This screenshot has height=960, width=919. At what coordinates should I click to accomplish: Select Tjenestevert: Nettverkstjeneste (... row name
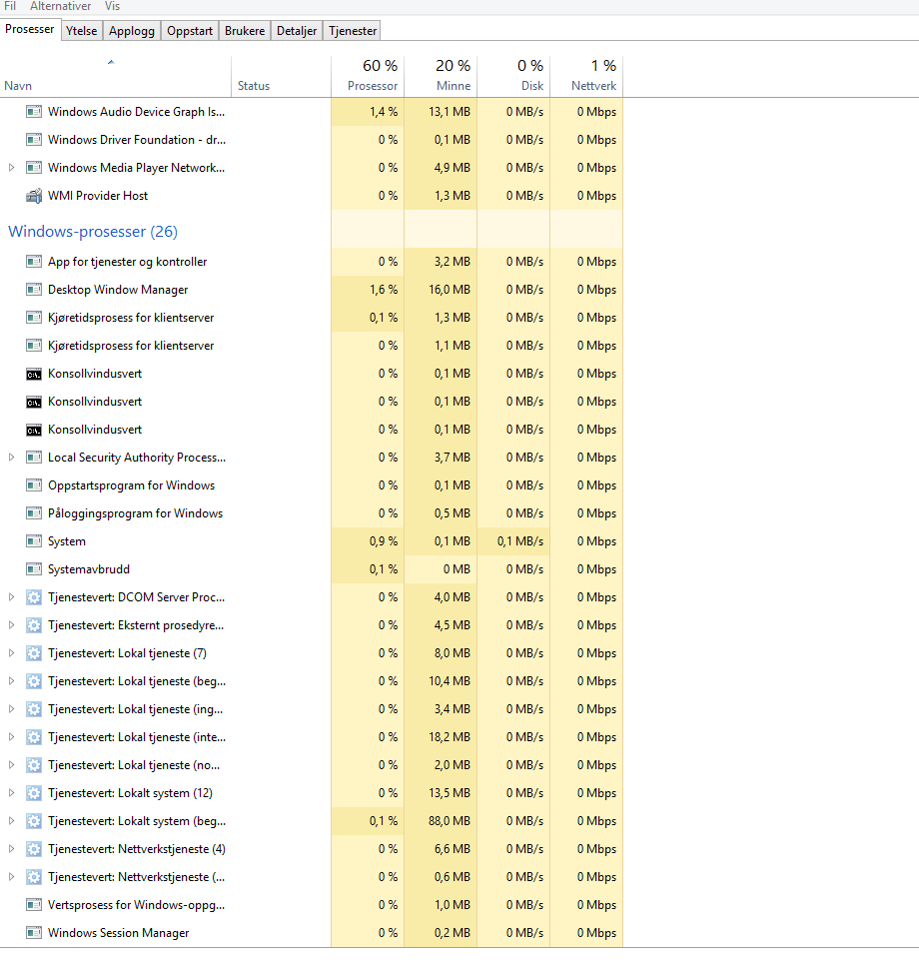point(136,877)
